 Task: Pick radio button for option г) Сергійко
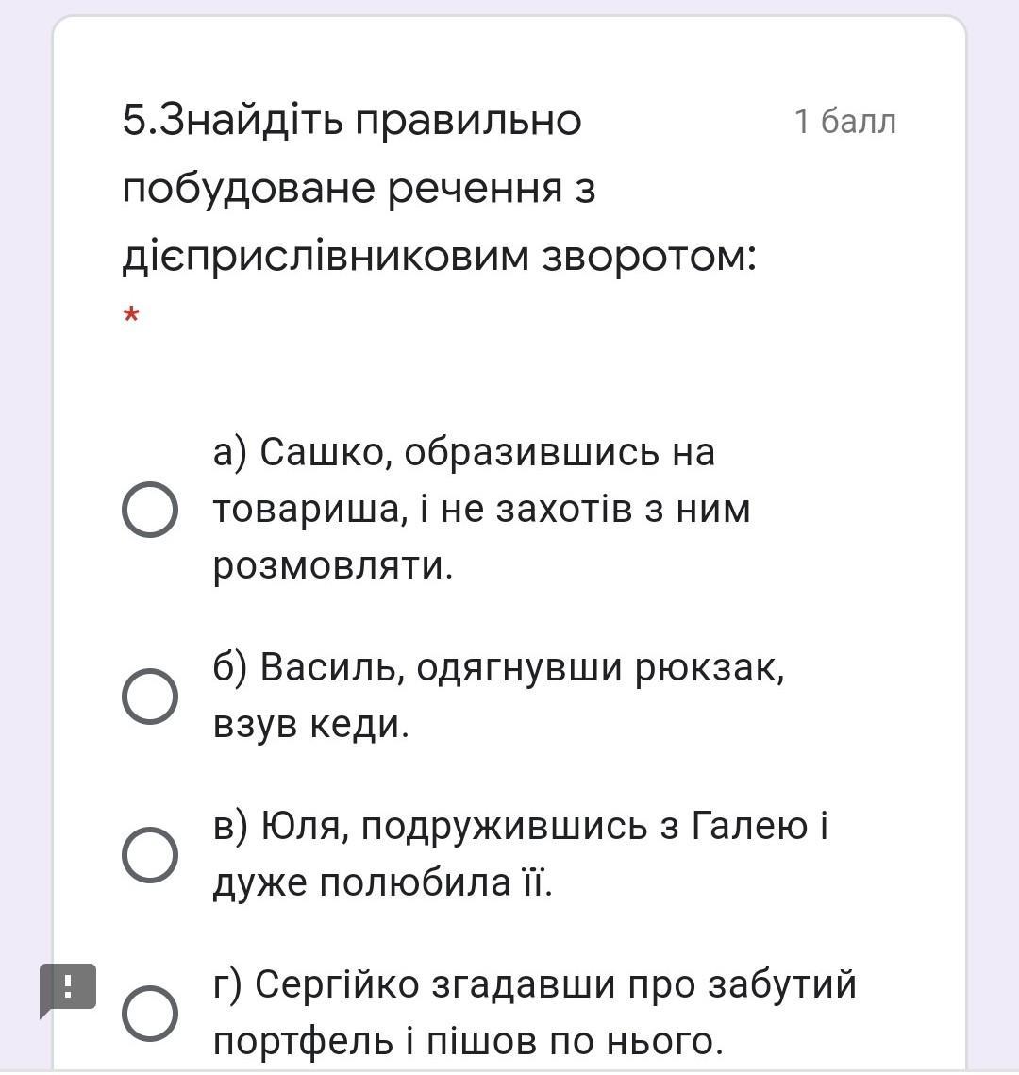coord(150,1014)
